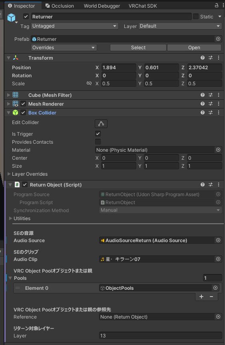Viewport: 225px width, 345px height.
Task: Grab the Element 0 reorder handle
Action: point(18,288)
